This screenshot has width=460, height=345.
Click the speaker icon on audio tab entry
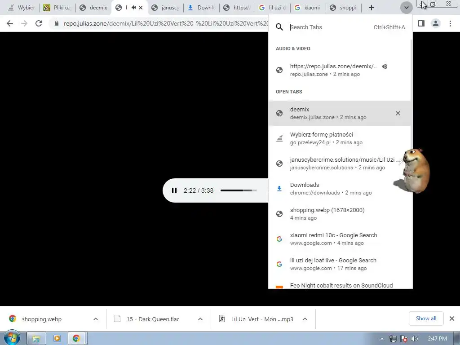coord(385,66)
